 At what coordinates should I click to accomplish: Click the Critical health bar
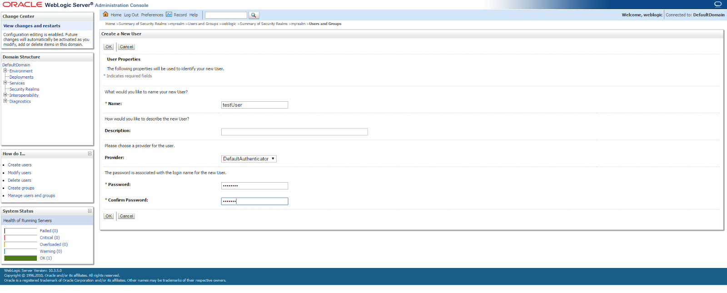coord(20,238)
